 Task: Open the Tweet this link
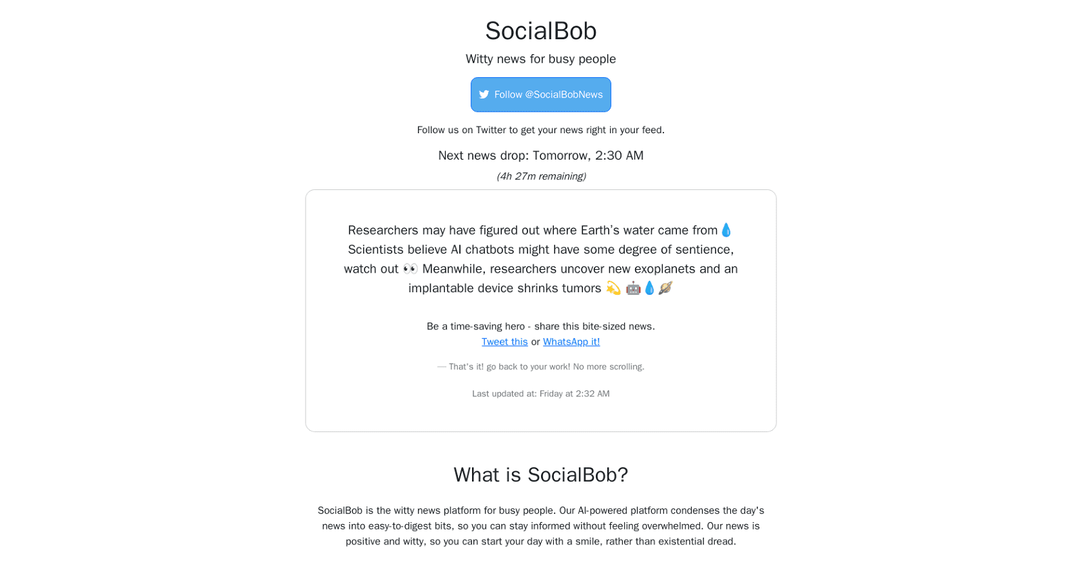[x=504, y=342]
